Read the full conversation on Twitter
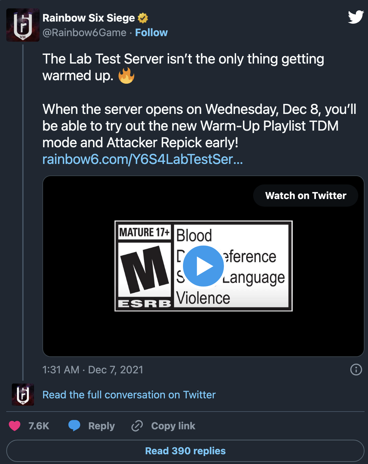Viewport: 368px width, 464px height. click(129, 395)
